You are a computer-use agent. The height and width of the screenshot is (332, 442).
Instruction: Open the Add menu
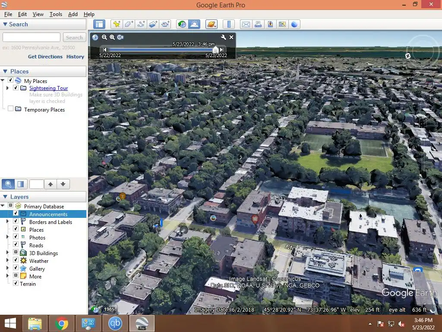coord(73,14)
